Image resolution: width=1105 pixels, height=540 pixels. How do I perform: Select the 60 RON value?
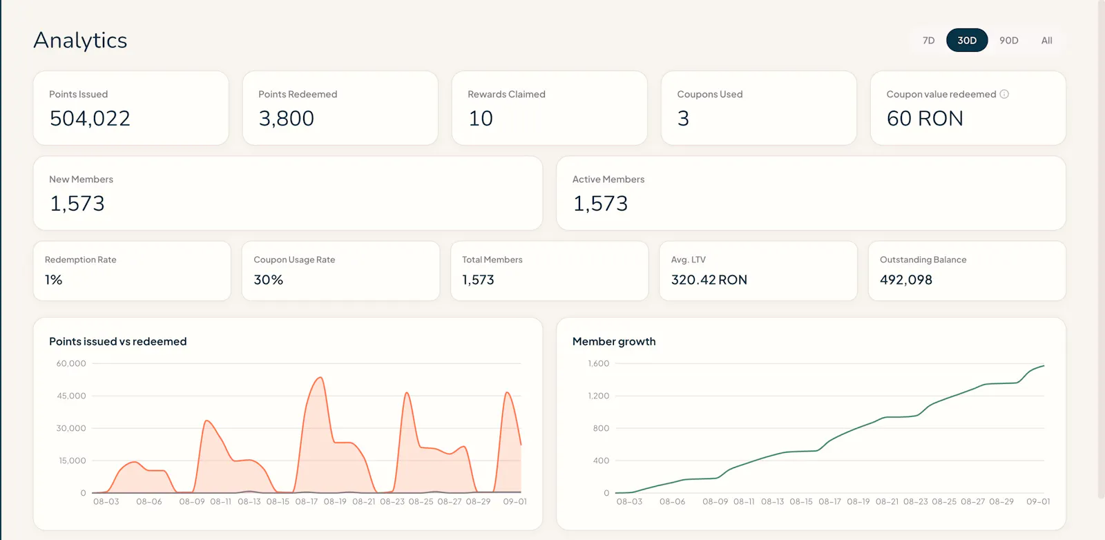[925, 119]
